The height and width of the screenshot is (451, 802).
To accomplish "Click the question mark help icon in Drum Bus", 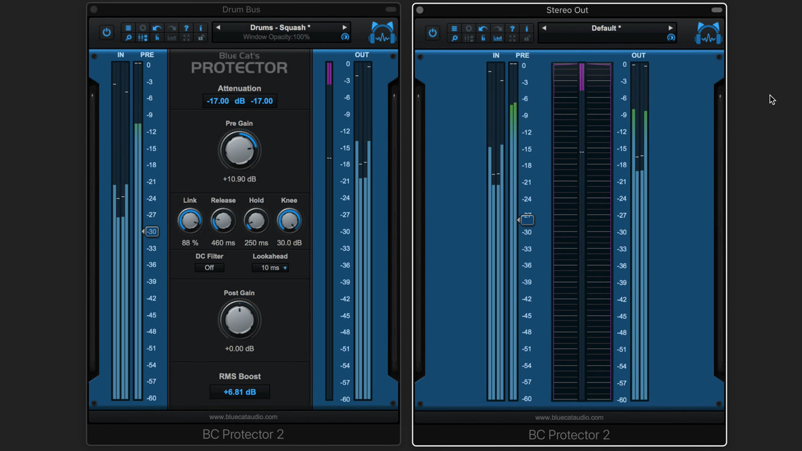I will [x=186, y=28].
